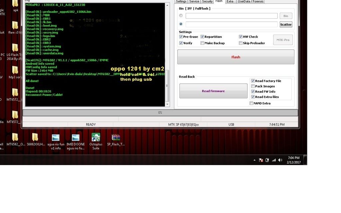
Task: Click the volume speaker icon in the system tray
Action: tap(280, 160)
